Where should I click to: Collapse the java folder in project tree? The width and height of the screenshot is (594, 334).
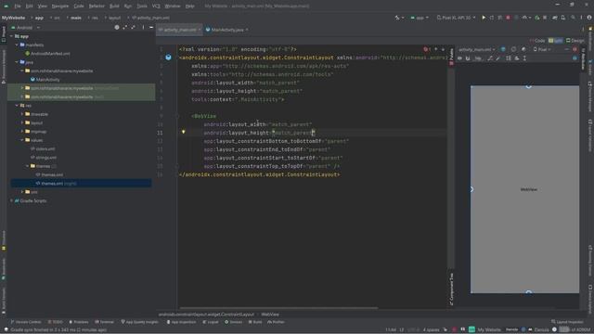tap(17, 62)
